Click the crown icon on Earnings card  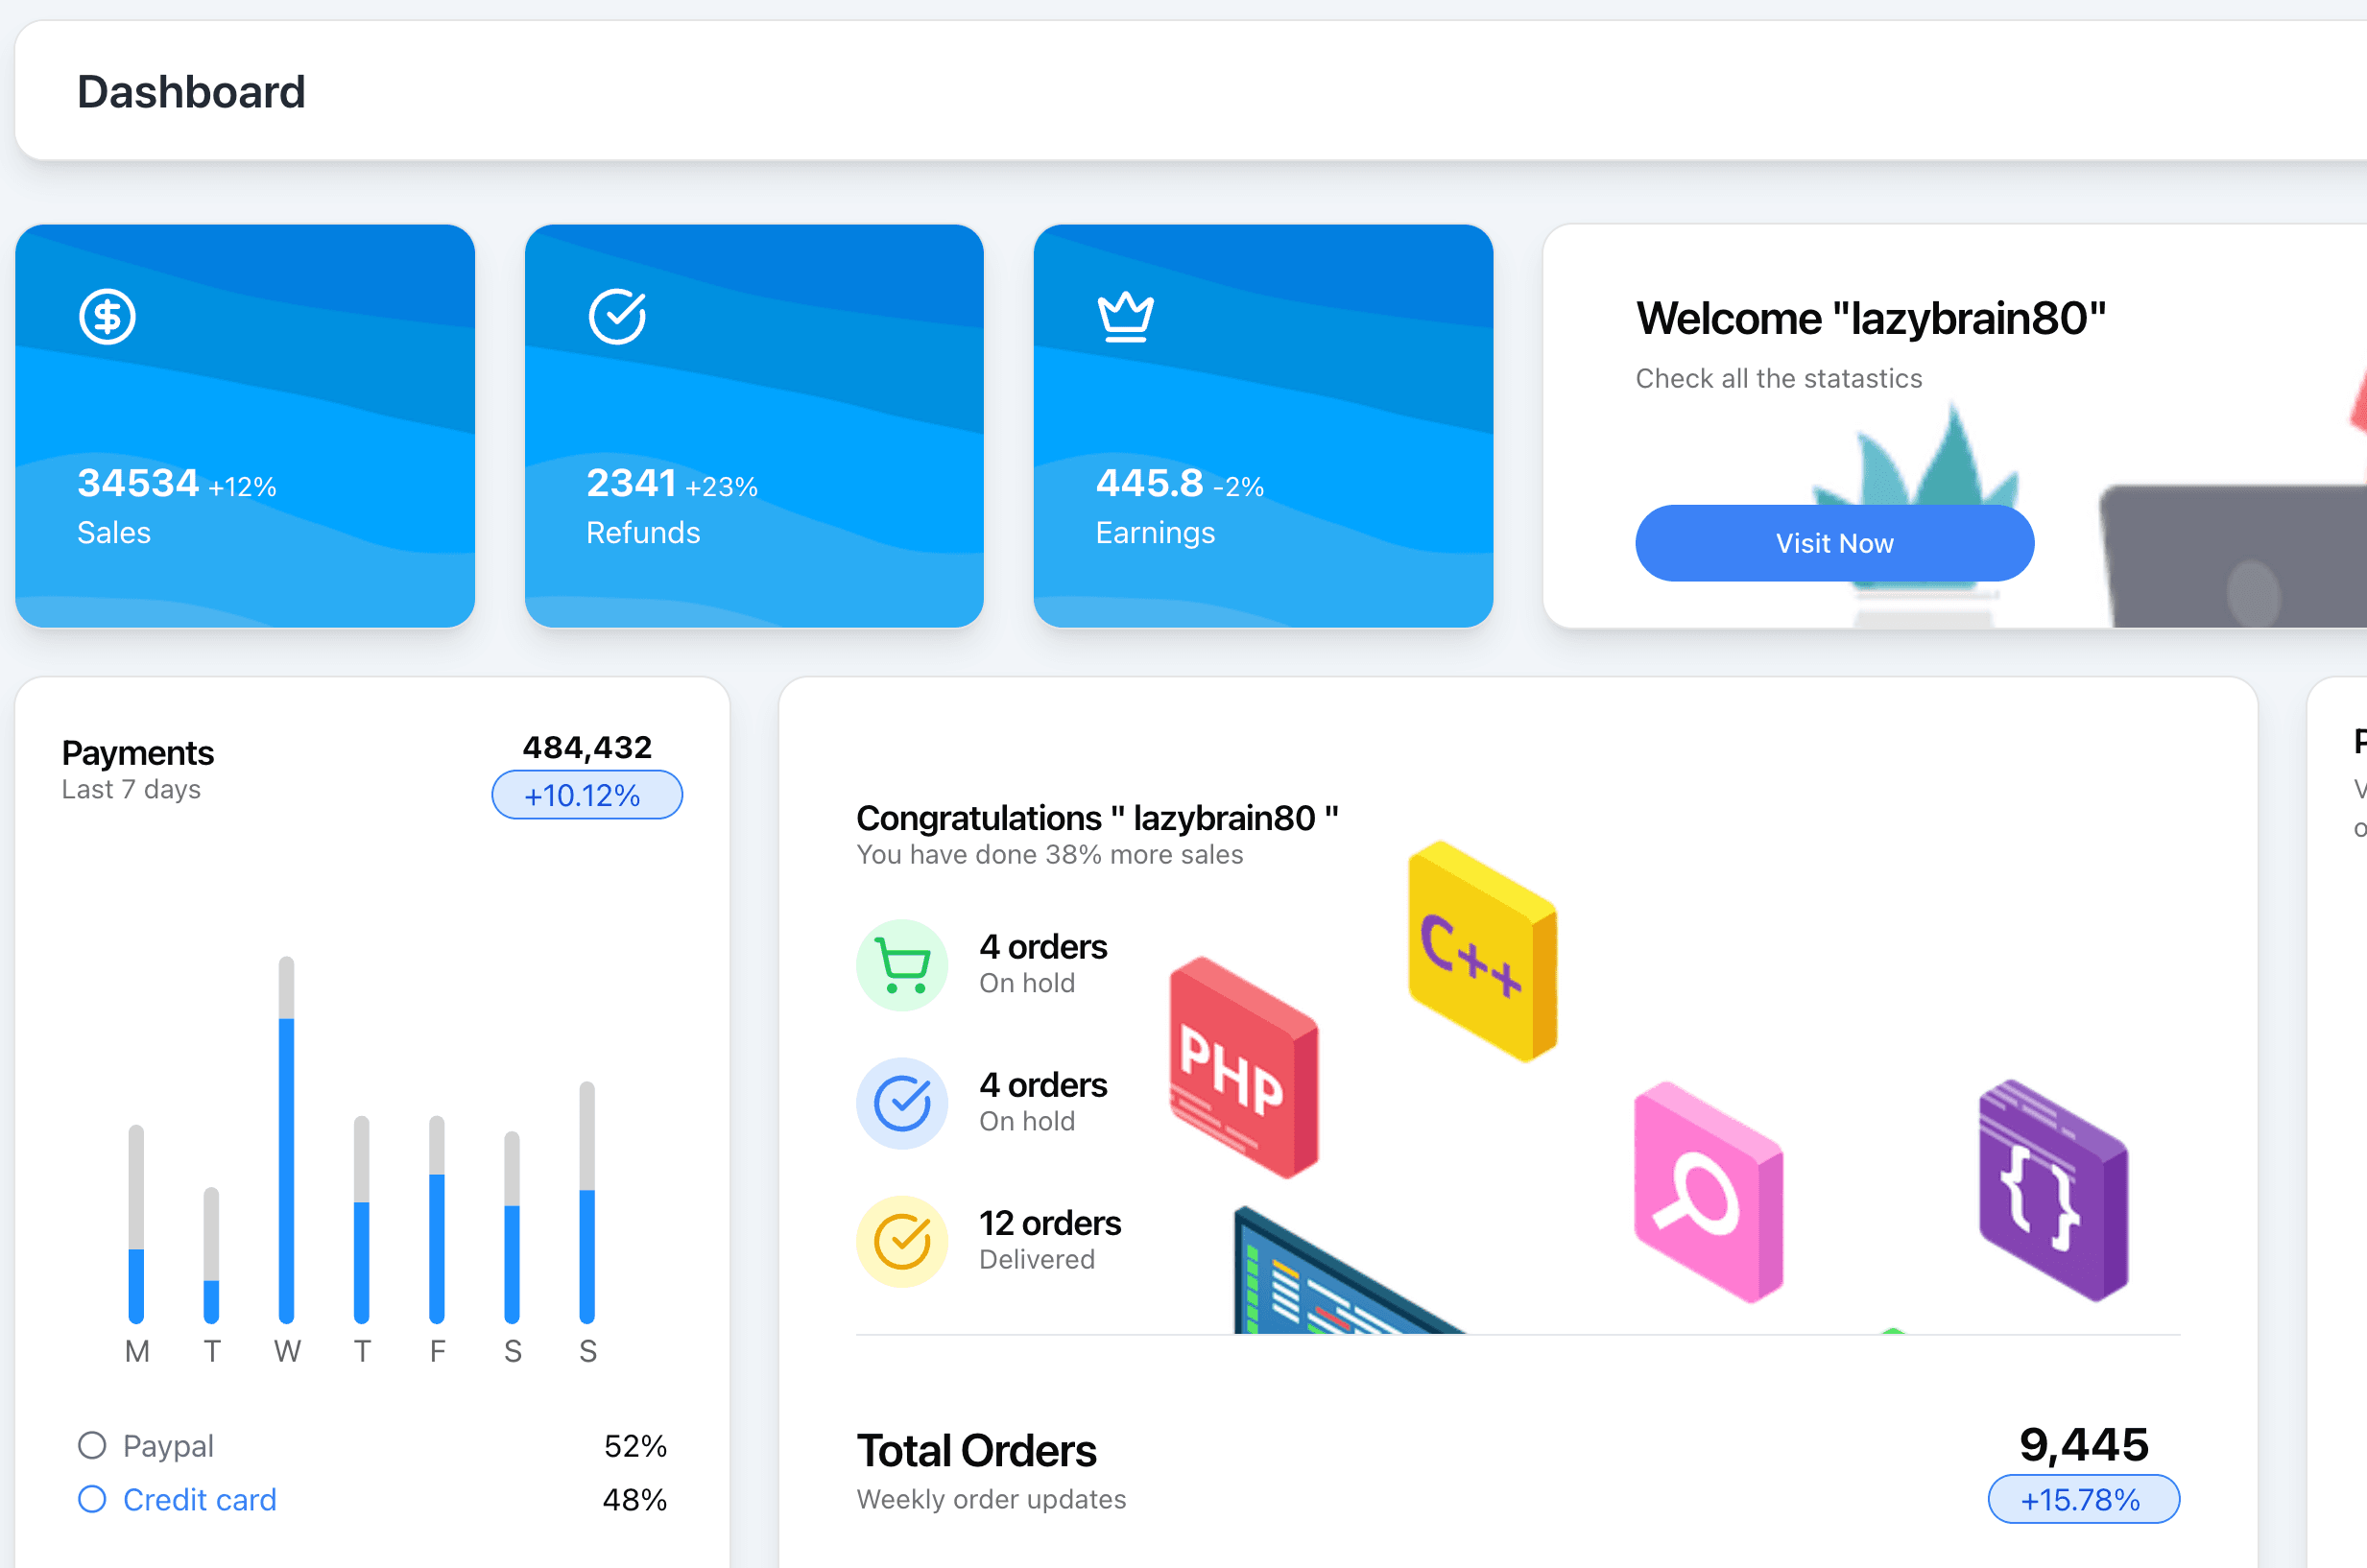pyautogui.click(x=1126, y=317)
